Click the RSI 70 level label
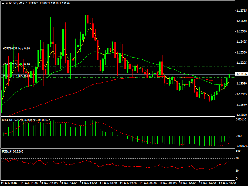Viewport: 248px width, 186px height. pos(237,158)
